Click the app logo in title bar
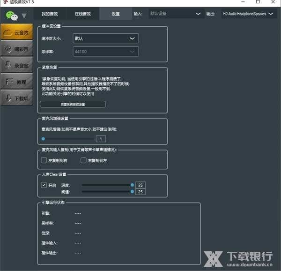This screenshot has width=281, height=271. (x=6, y=2)
